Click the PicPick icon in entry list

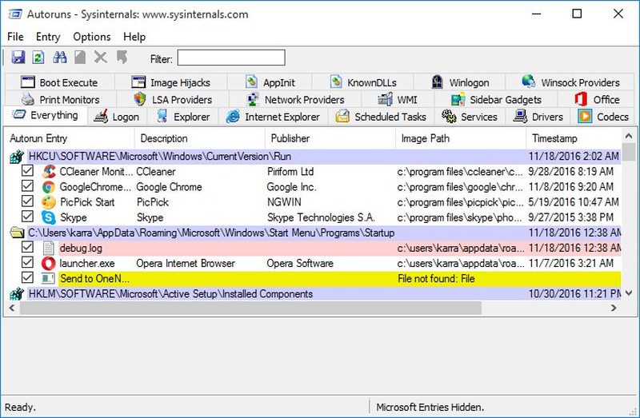(49, 202)
